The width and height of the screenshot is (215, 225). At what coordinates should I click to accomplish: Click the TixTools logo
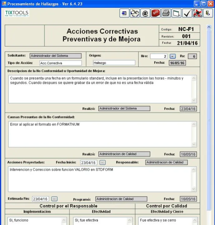pos(17,13)
